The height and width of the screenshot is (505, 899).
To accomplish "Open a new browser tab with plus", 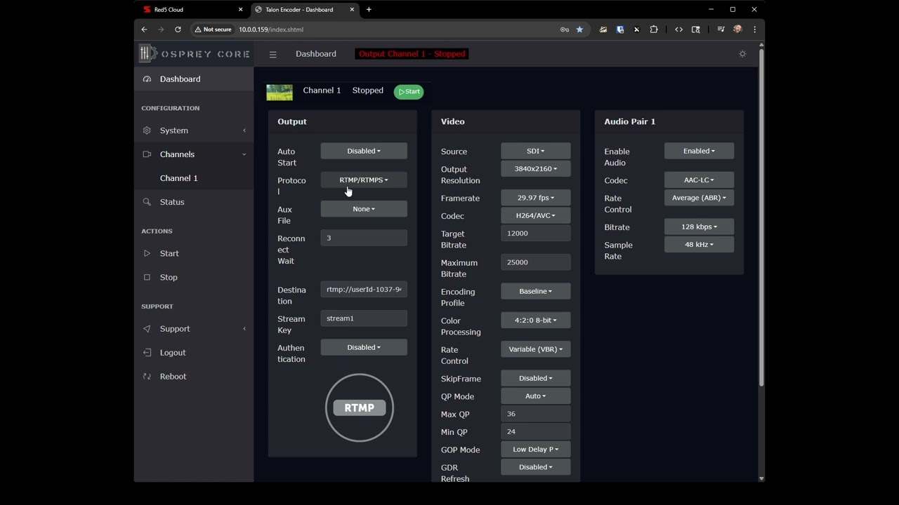I will click(369, 10).
